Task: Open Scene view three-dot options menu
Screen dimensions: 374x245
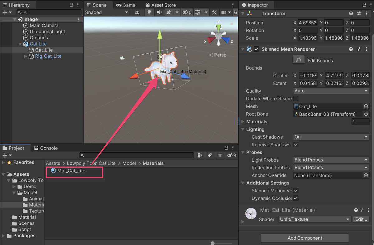Action: (x=233, y=5)
